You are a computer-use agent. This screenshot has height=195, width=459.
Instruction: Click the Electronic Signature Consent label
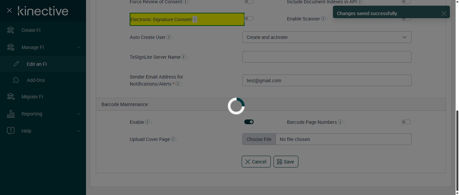tap(161, 19)
